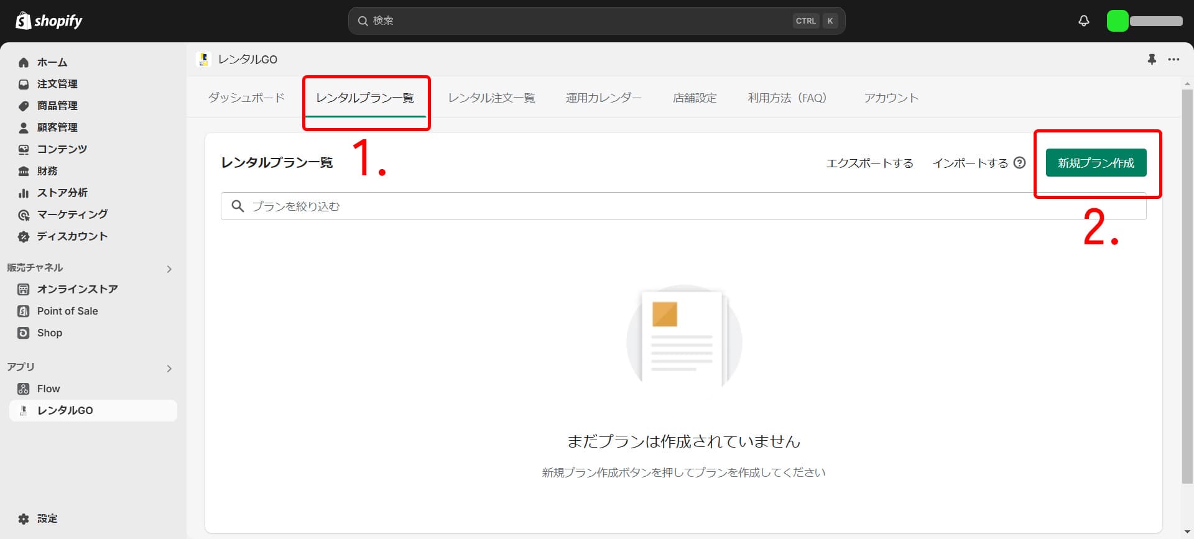Click the notification bell icon
The image size is (1194, 539).
(1083, 21)
